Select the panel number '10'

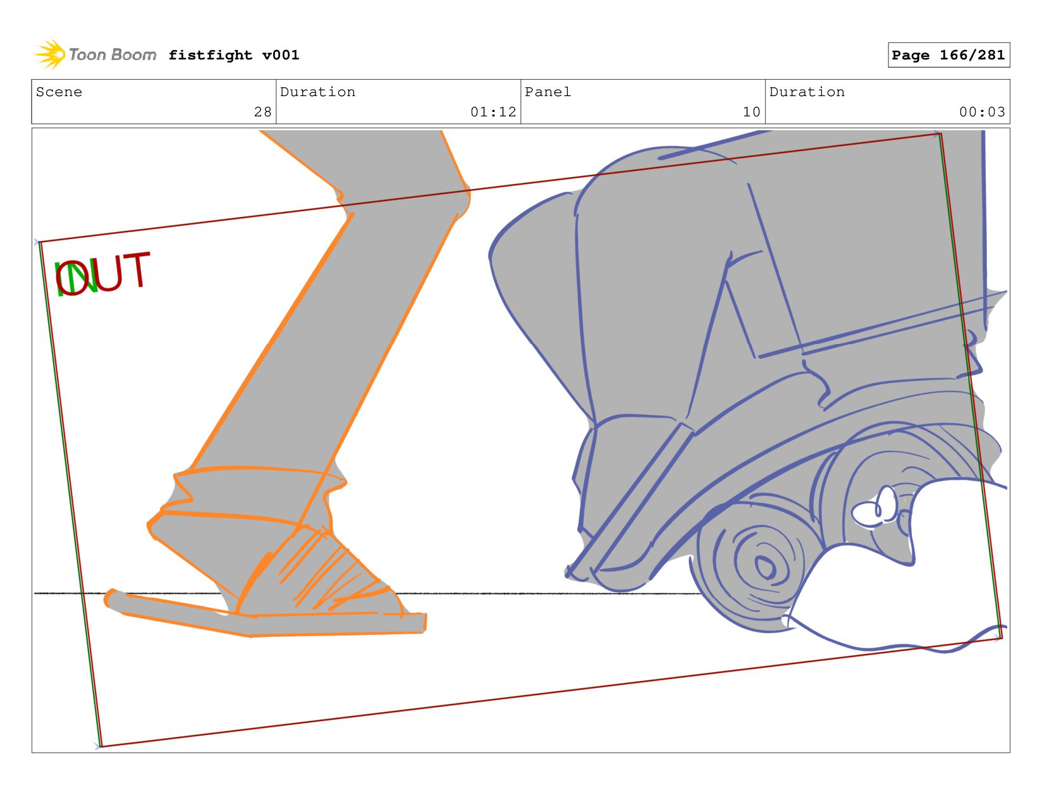pyautogui.click(x=752, y=112)
